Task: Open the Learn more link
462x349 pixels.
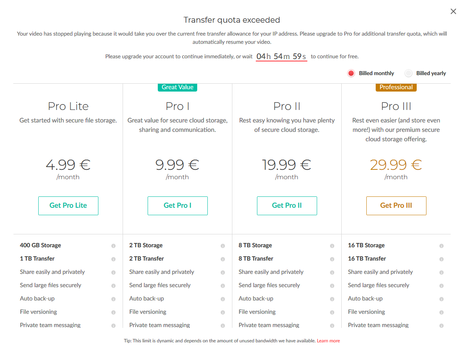Action: 328,340
